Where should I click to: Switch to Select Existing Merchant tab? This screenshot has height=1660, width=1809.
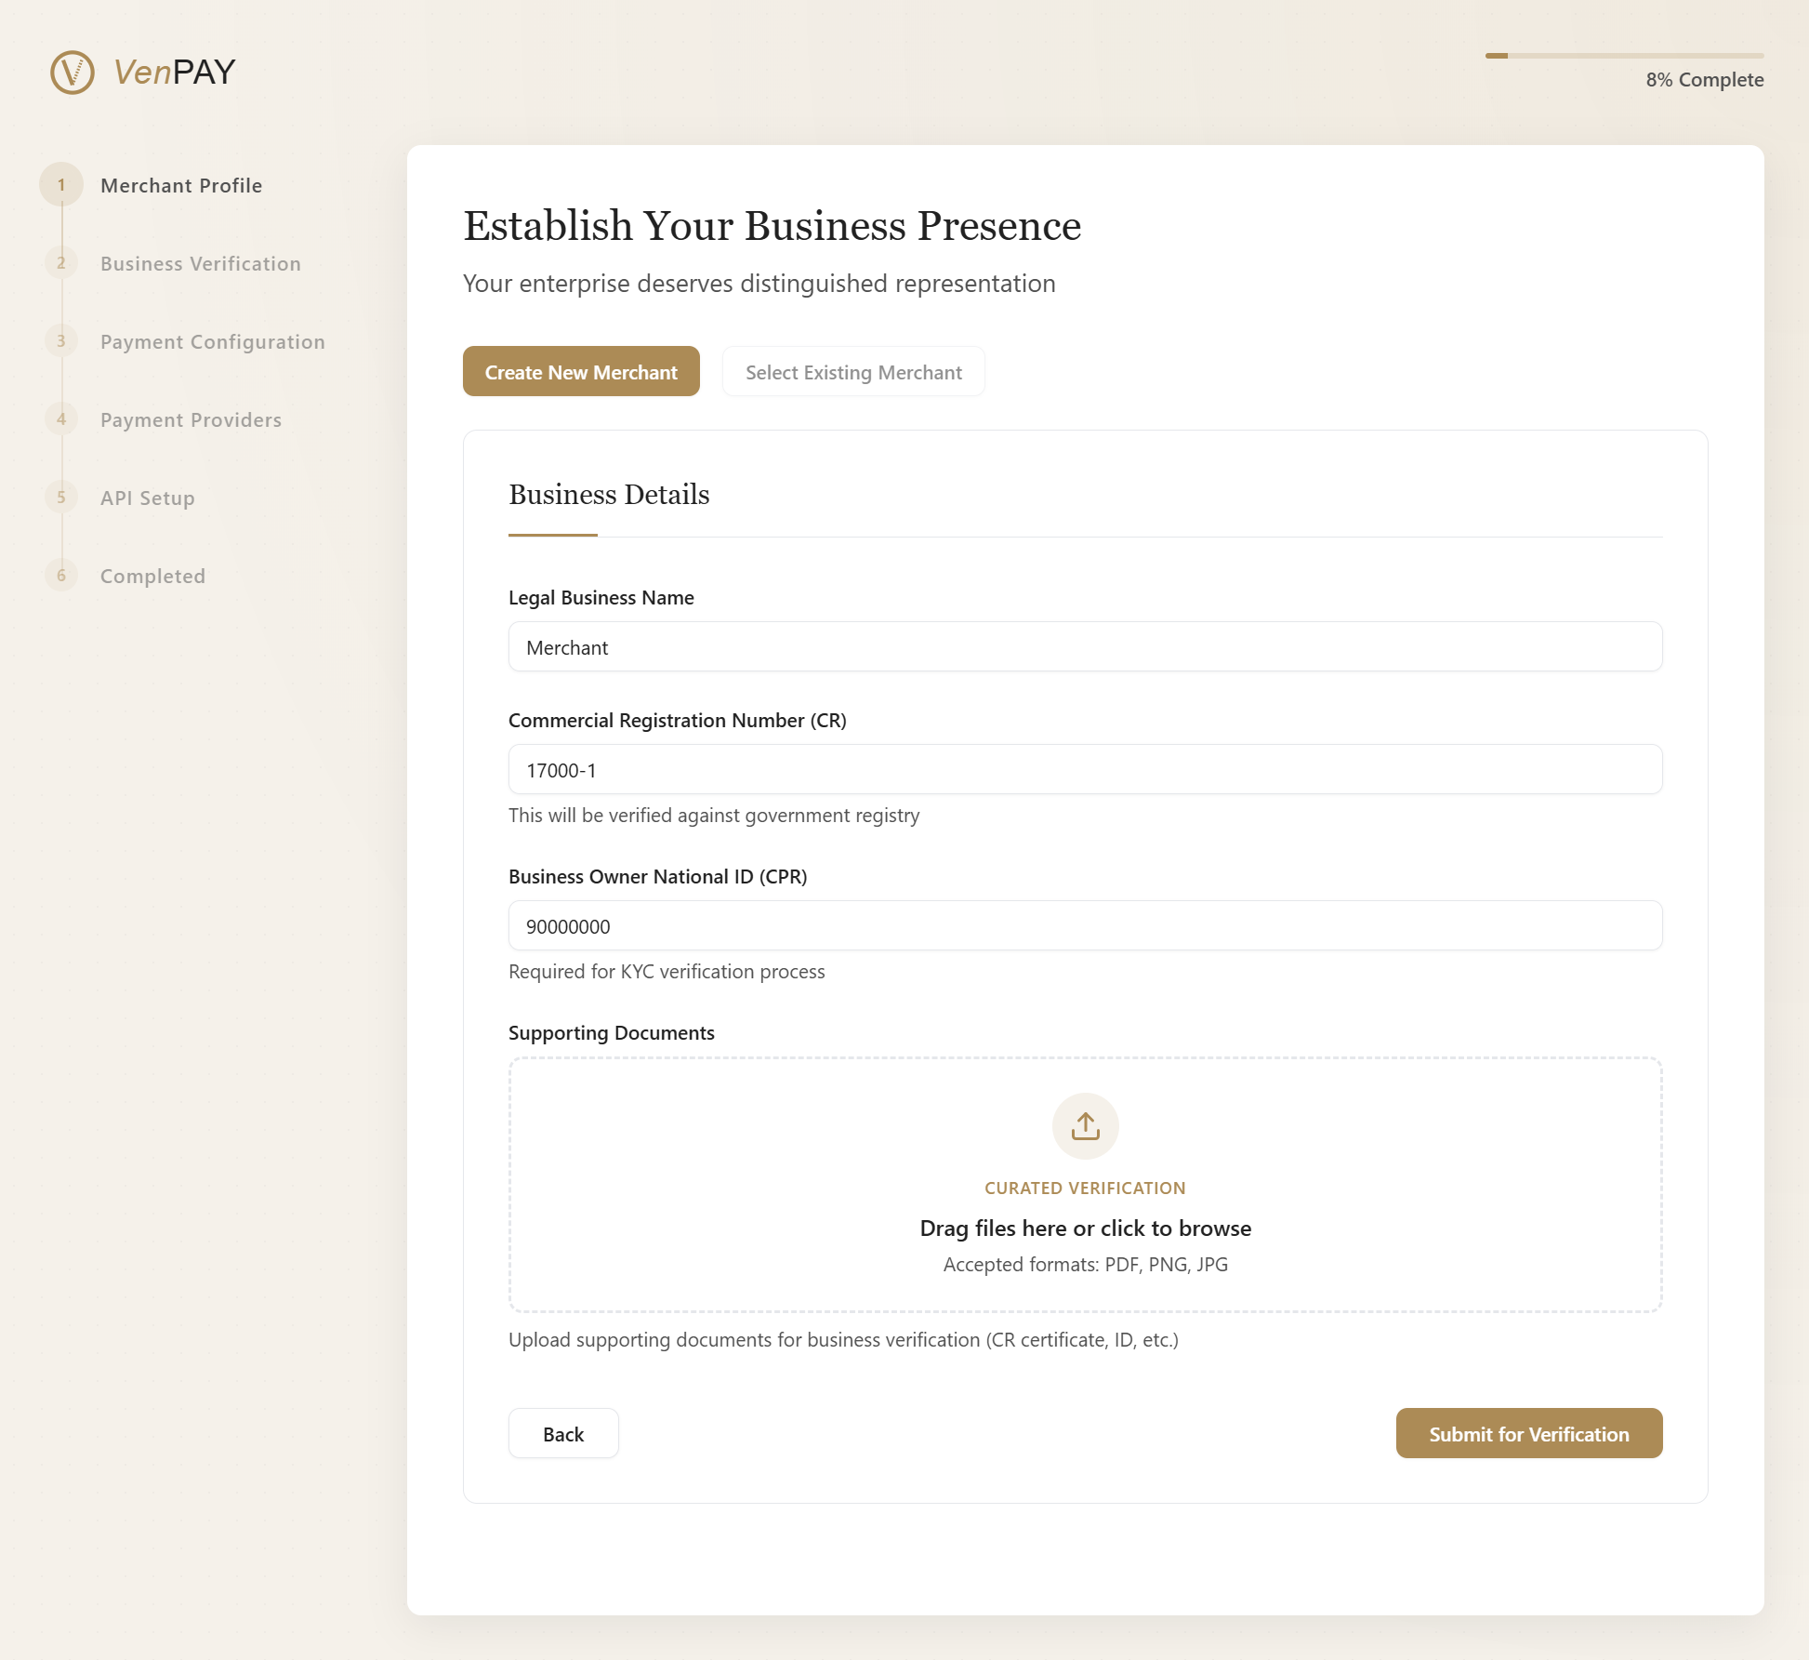853,371
